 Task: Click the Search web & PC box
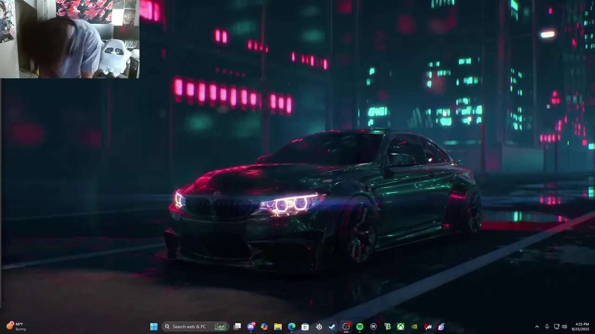coord(196,327)
